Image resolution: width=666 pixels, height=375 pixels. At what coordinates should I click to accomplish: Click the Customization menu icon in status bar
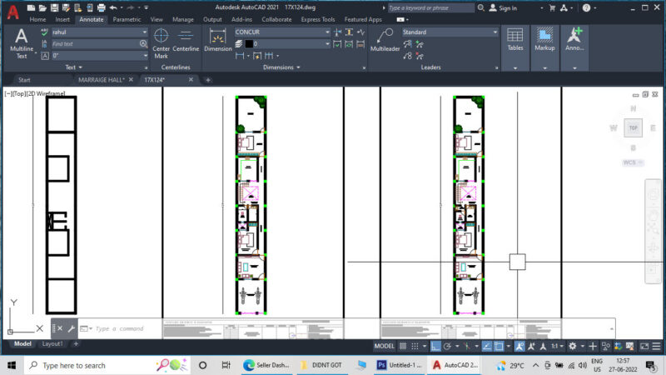tap(656, 346)
